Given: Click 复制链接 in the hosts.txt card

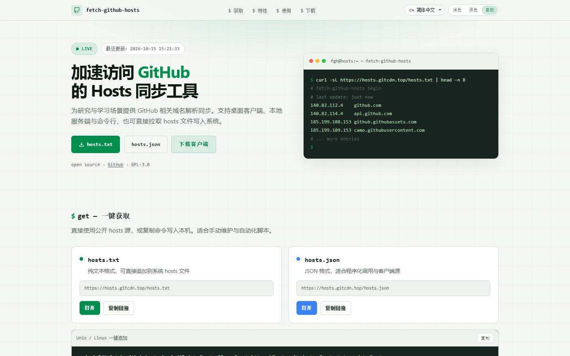Looking at the screenshot, I should (119, 308).
